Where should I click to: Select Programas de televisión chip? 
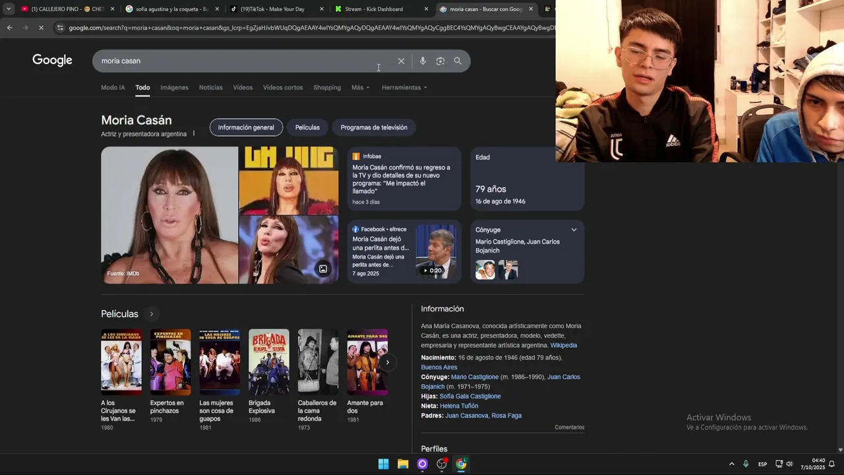[374, 127]
